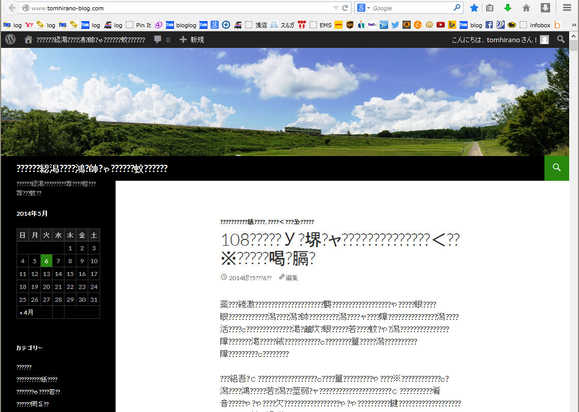Open the comments bubble in admin bar
This screenshot has width=579, height=412.
point(162,40)
